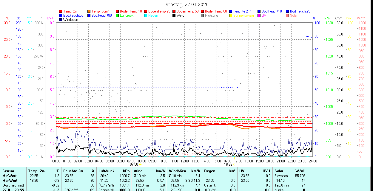Click the MaxWert row label
373x191 pixels.
click(10, 181)
